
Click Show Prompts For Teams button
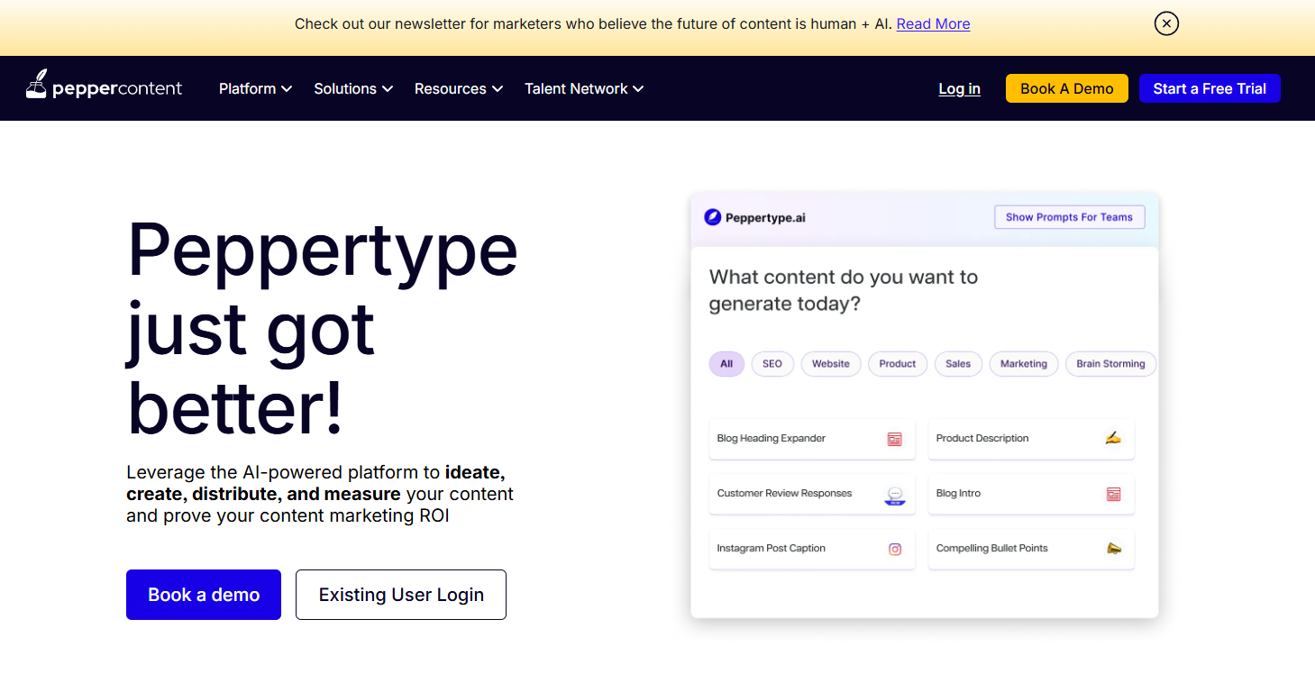(1069, 217)
